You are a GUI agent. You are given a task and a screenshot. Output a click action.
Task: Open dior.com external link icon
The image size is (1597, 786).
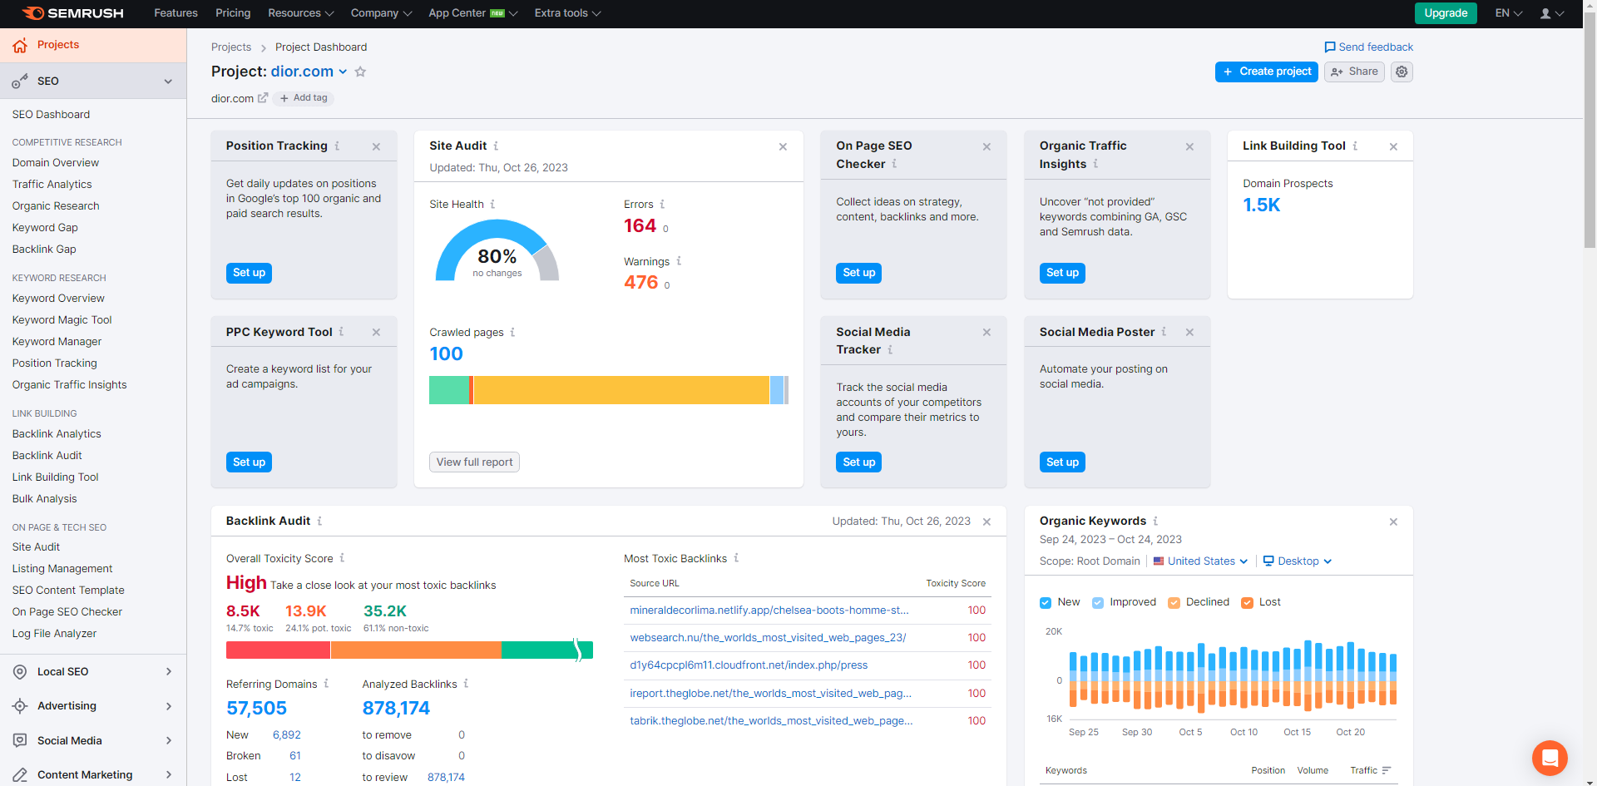click(263, 98)
